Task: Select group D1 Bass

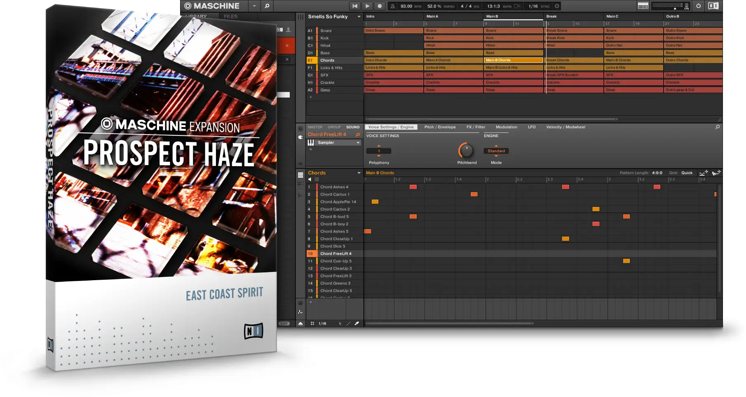Action: click(x=335, y=53)
